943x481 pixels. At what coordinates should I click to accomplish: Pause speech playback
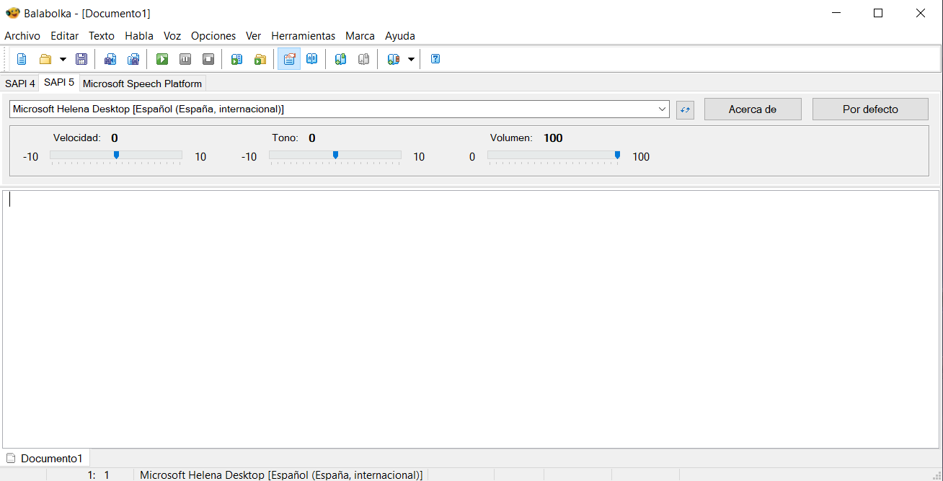[185, 59]
